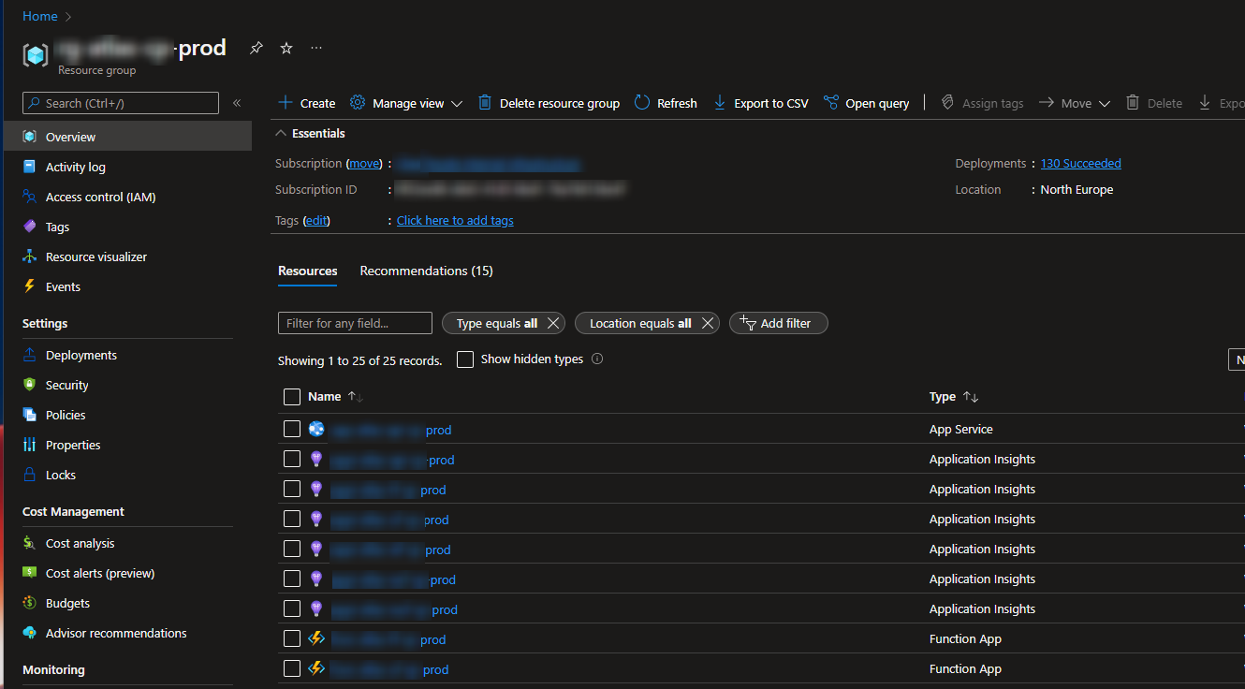Select the App Service row checkbox
This screenshot has height=689, width=1245.
[x=292, y=429]
